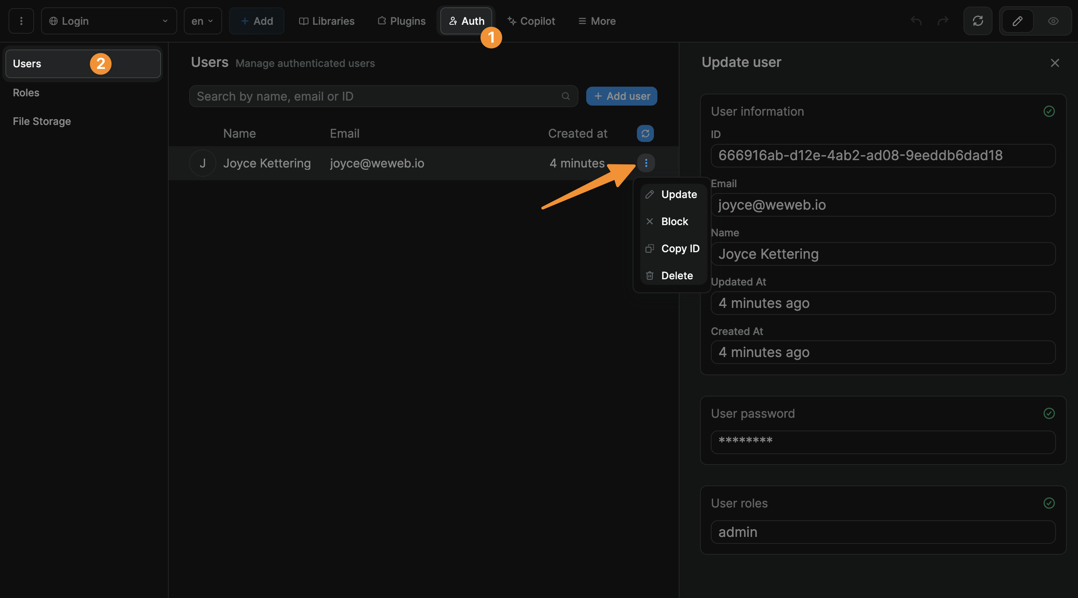Image resolution: width=1078 pixels, height=598 pixels.
Task: Switch to edit mode pencil icon
Action: (x=1017, y=21)
